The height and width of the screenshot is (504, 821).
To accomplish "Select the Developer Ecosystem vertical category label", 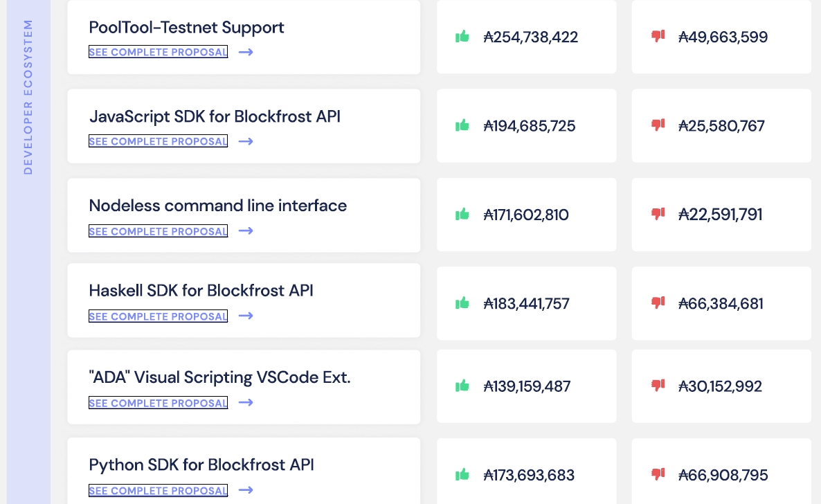I will coord(28,97).
